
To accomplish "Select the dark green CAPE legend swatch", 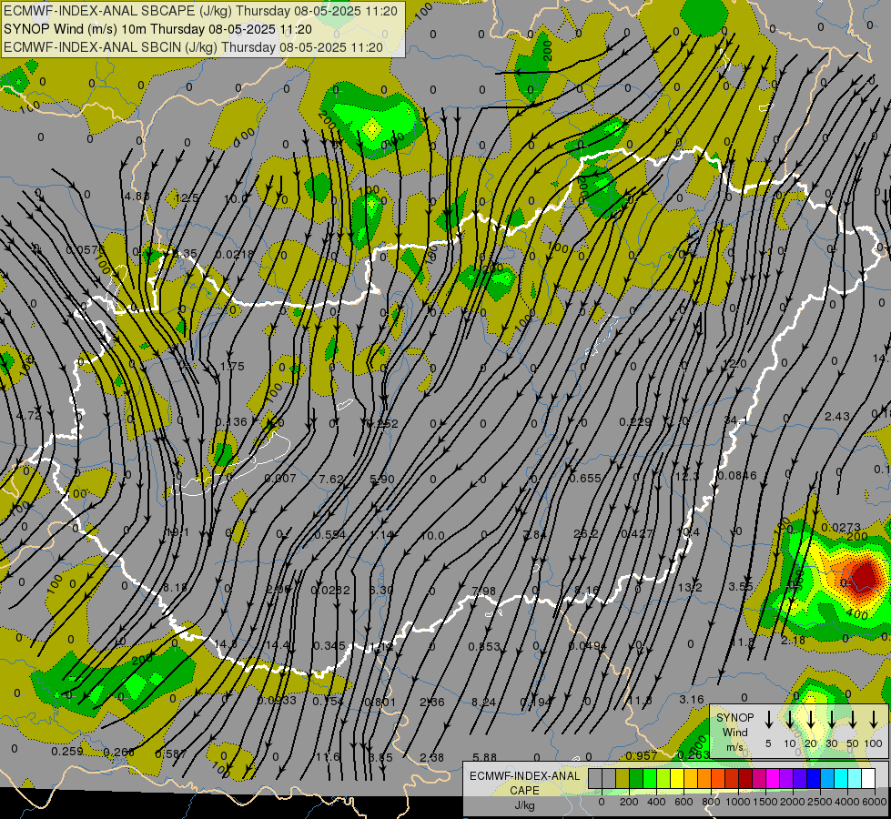I will (x=636, y=778).
